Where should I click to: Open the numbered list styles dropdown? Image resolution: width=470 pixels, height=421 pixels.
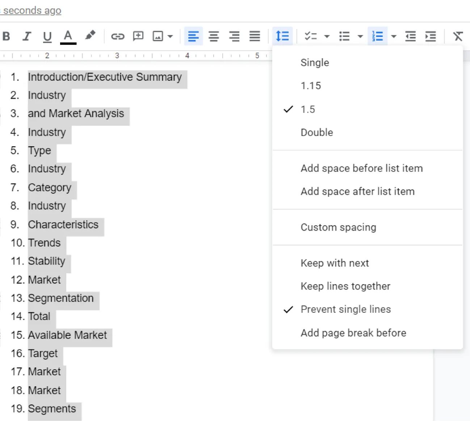pyautogui.click(x=394, y=36)
